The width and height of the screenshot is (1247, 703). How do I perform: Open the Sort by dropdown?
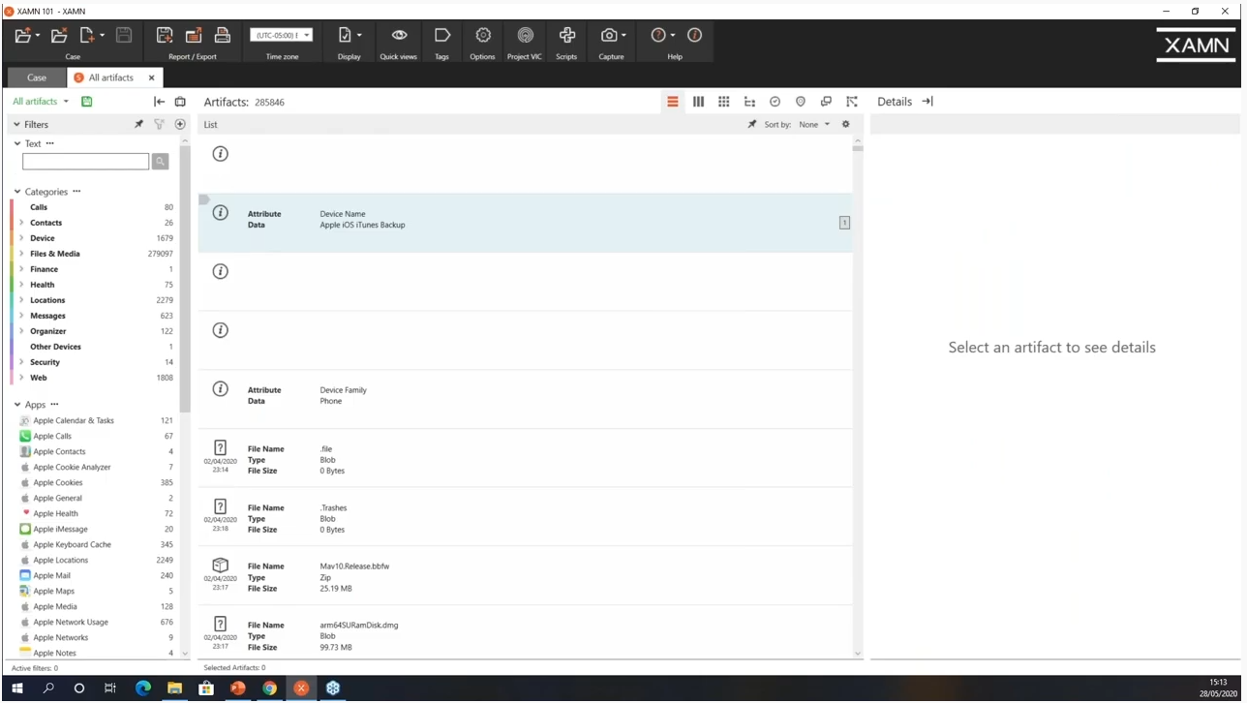[x=813, y=125]
